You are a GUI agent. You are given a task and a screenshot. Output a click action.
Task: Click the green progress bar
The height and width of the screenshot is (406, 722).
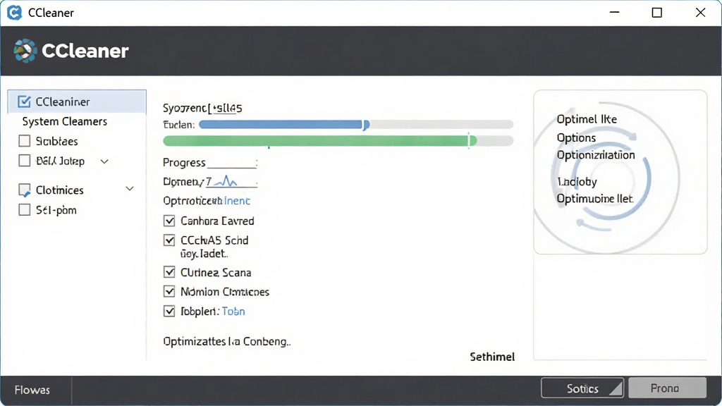point(338,141)
